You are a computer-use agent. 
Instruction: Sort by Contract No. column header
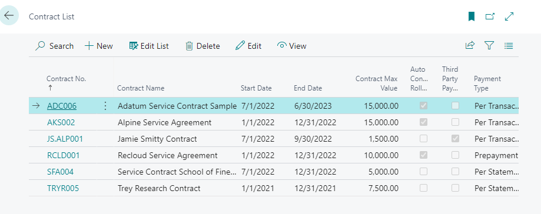[67, 79]
